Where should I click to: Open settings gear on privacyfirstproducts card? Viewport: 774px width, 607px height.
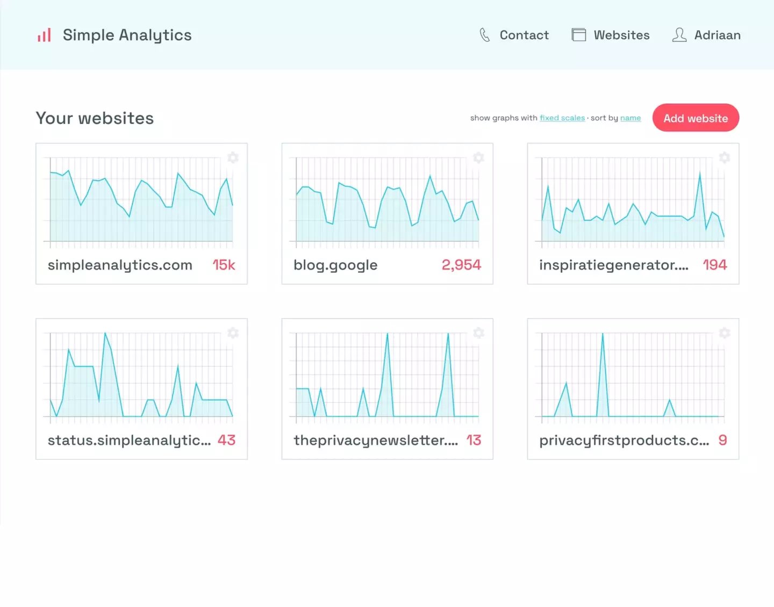click(x=724, y=333)
